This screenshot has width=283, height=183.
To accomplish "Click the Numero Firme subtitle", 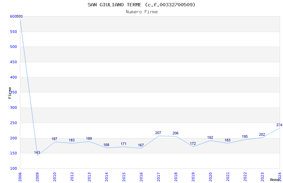I will [x=141, y=12].
